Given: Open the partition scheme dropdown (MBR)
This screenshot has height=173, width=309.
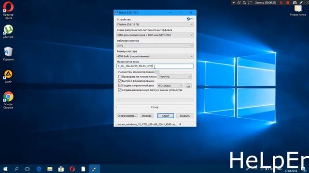Looking at the screenshot, I should point(155,35).
